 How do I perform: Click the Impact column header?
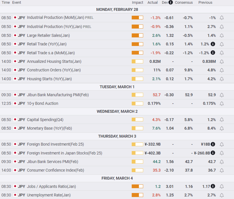tap(138, 3)
